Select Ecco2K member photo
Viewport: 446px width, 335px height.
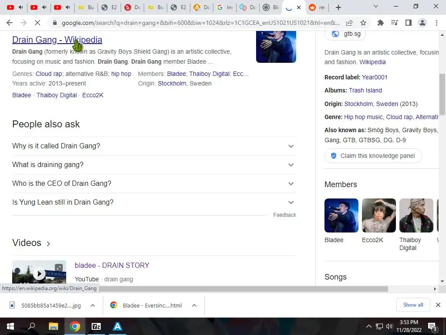[x=378, y=215]
